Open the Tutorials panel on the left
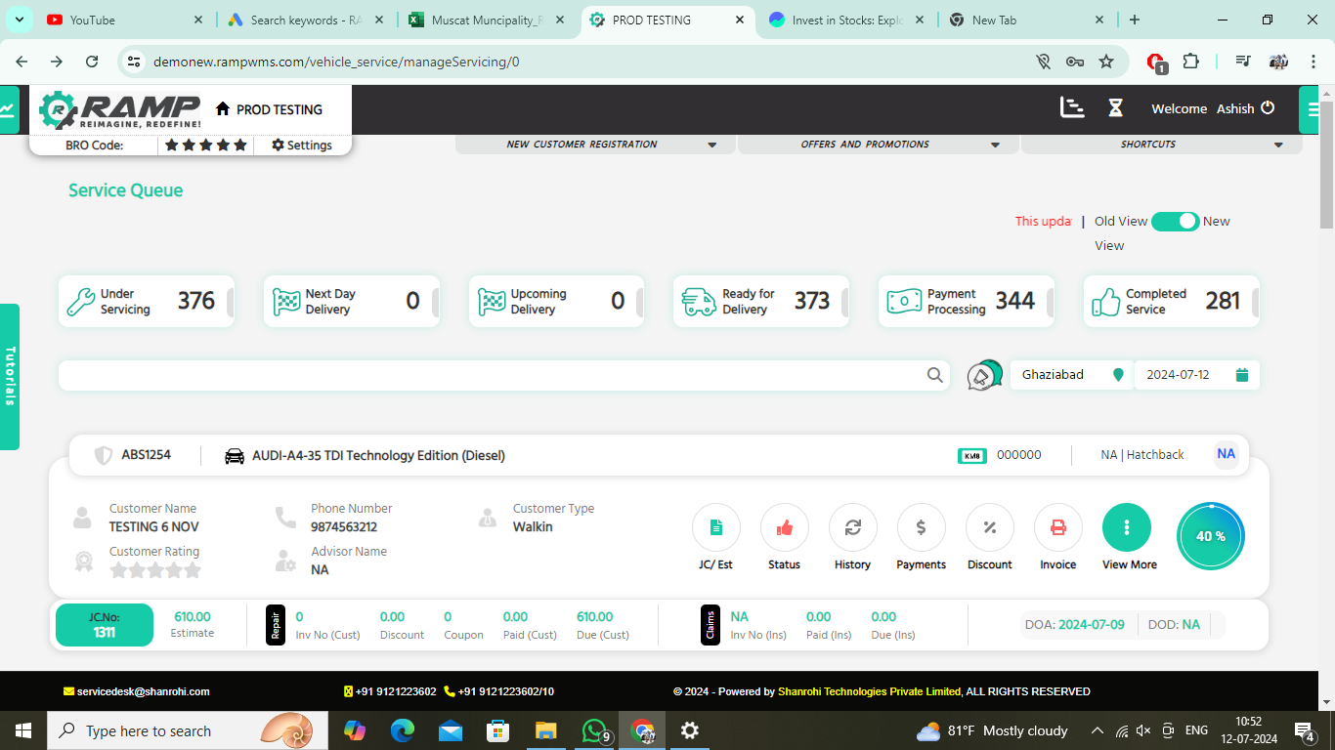Viewport: 1335px width, 750px height. click(x=10, y=374)
